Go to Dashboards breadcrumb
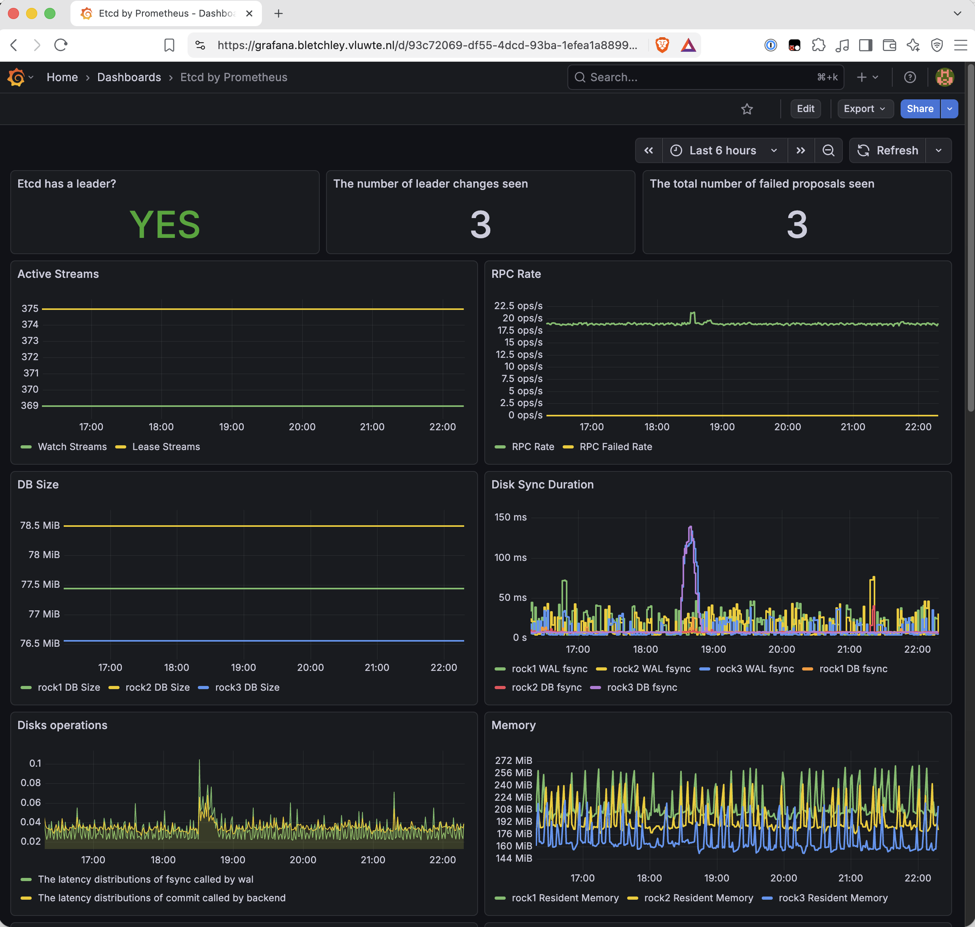The width and height of the screenshot is (975, 927). pos(129,77)
